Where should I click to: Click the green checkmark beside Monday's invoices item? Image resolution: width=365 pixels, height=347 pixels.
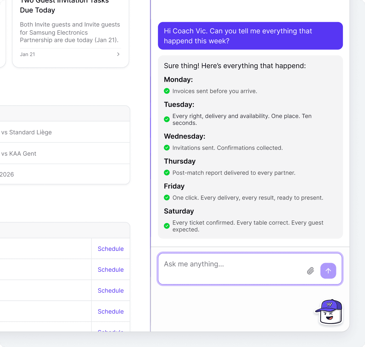167,91
